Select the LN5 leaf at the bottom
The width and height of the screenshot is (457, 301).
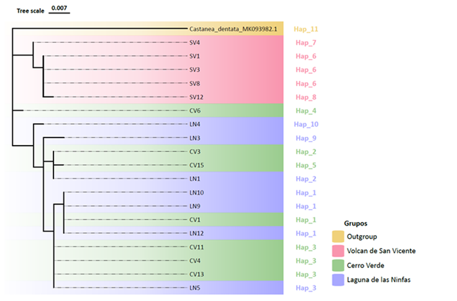tap(195, 288)
